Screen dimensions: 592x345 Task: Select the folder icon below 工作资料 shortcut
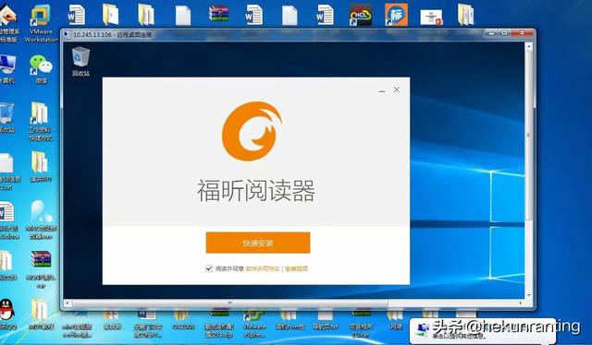(x=41, y=167)
